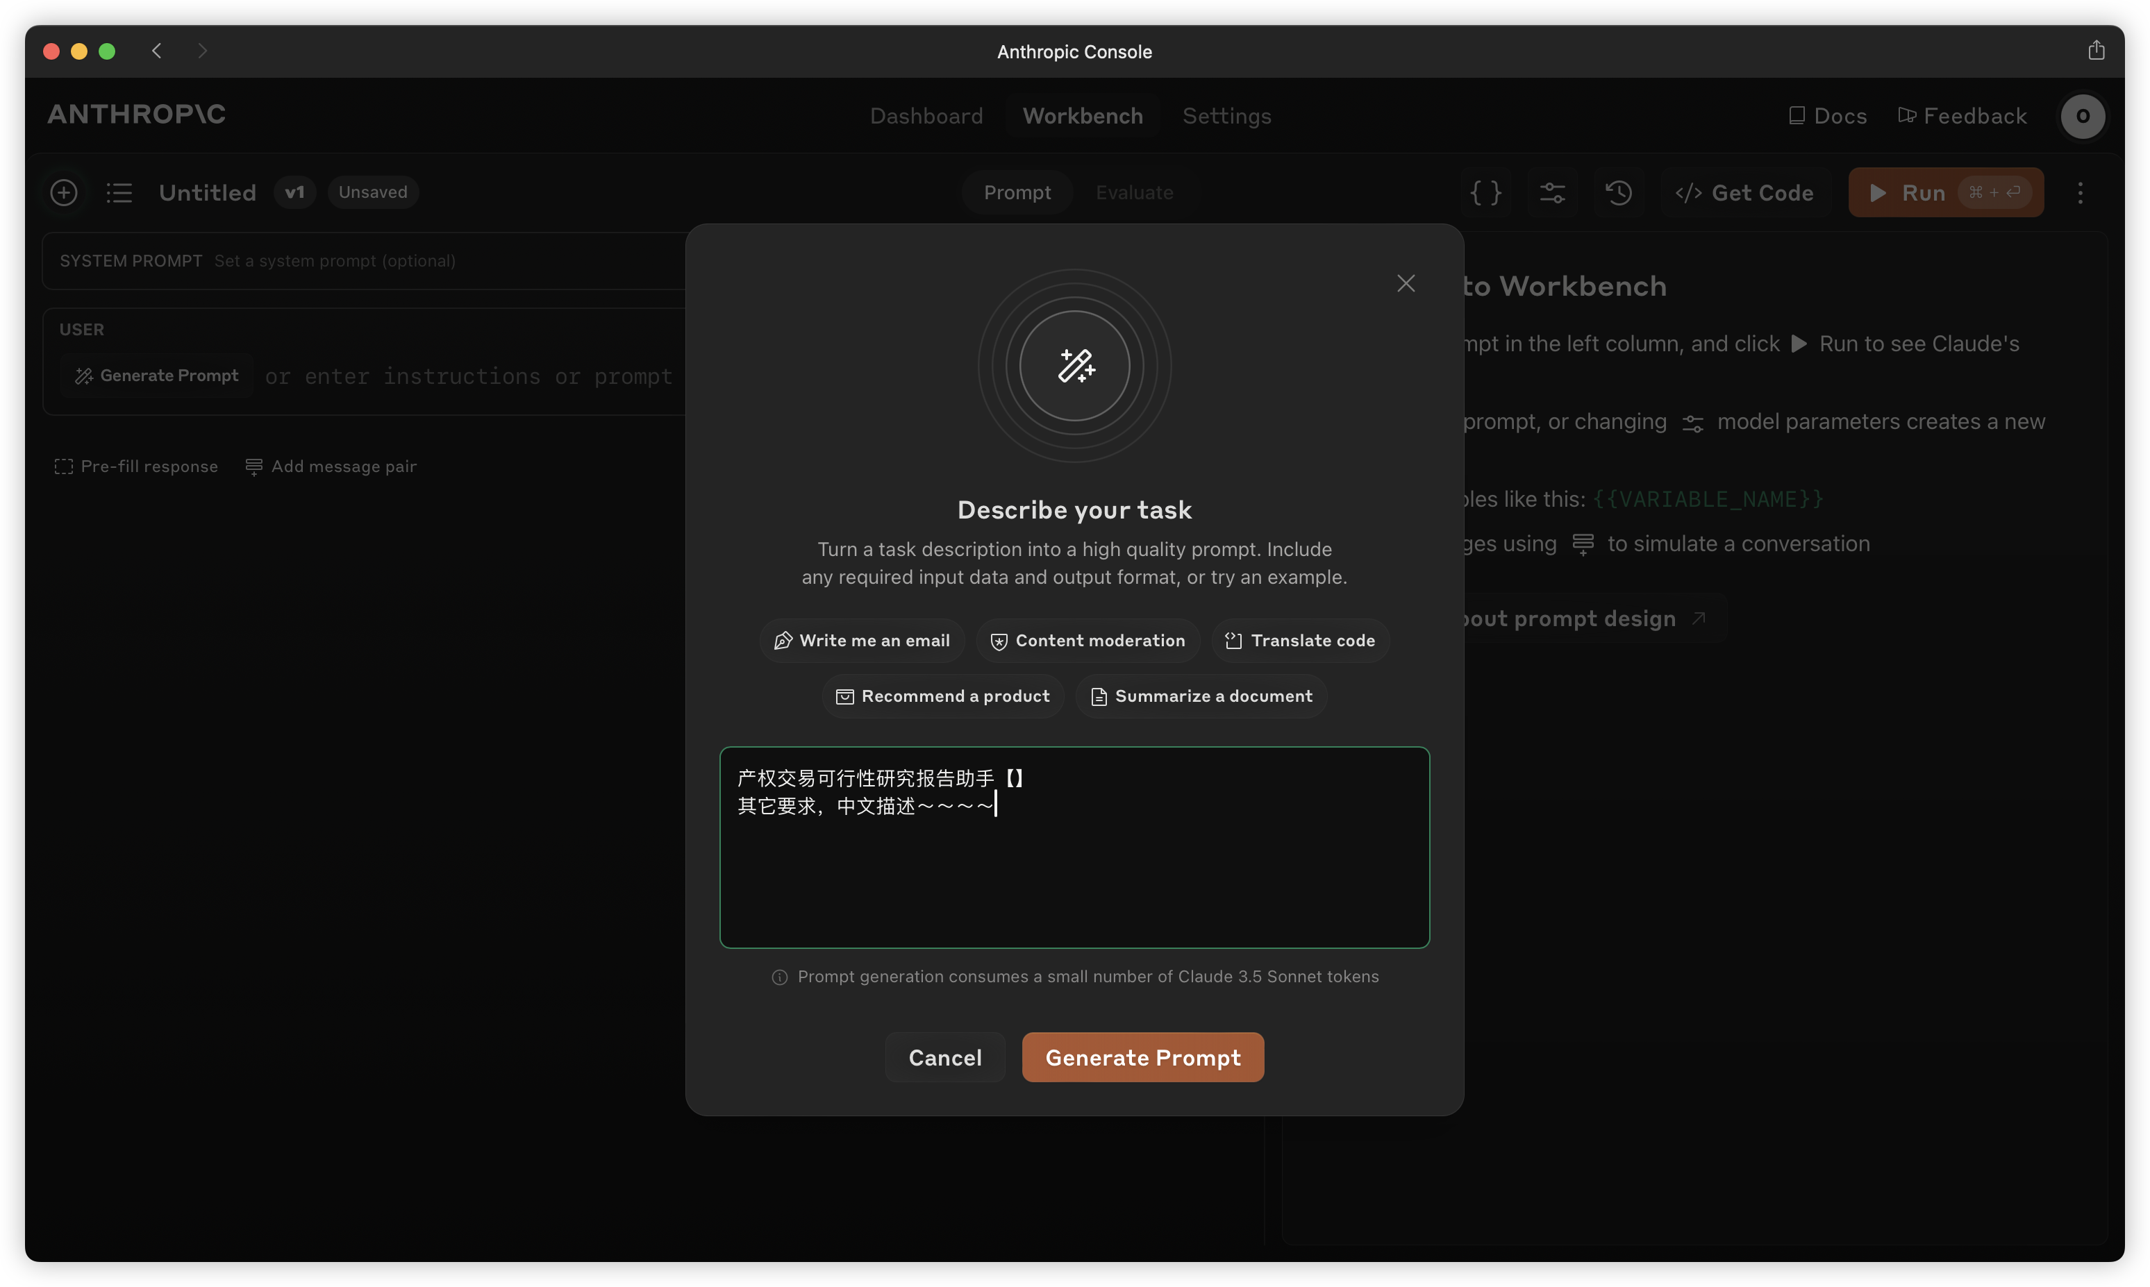Click the Cancel button in dialog
2150x1287 pixels.
[944, 1056]
